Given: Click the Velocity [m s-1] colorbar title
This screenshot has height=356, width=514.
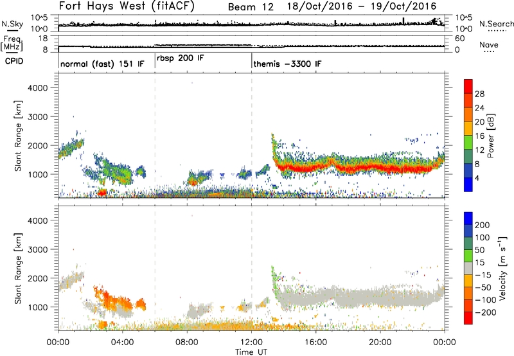Looking at the screenshot, I should [x=502, y=268].
